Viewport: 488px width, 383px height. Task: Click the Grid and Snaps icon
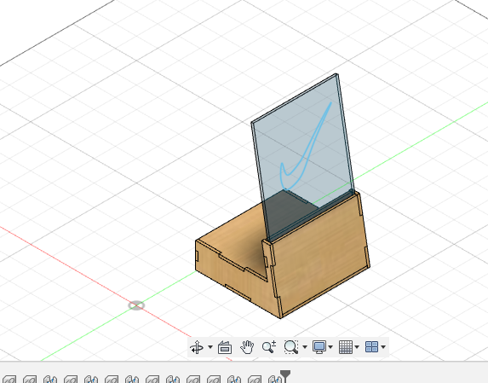346,347
